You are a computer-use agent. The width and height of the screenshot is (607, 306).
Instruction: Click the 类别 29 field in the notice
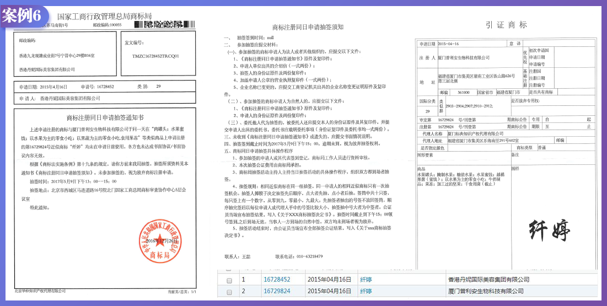[149, 86]
